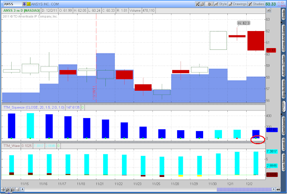This screenshot has width=287, height=194.
Task: Click the cyan 7.3817 axis label
Action: [x=272, y=151]
